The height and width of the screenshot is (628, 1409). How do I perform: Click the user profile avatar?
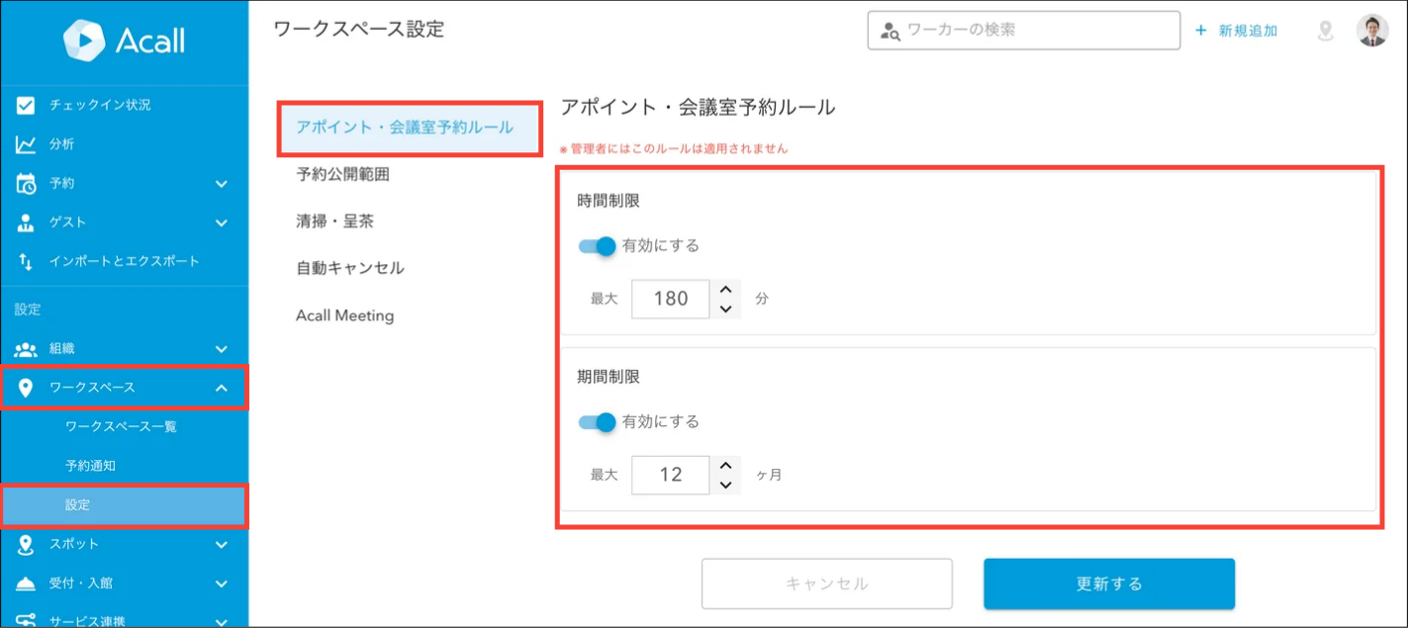tap(1372, 31)
